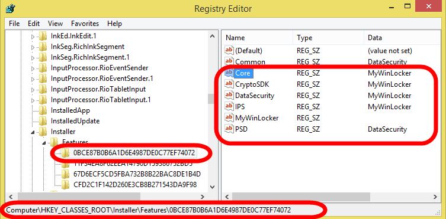Open the Edit menu
The image size is (446, 219).
[34, 24]
